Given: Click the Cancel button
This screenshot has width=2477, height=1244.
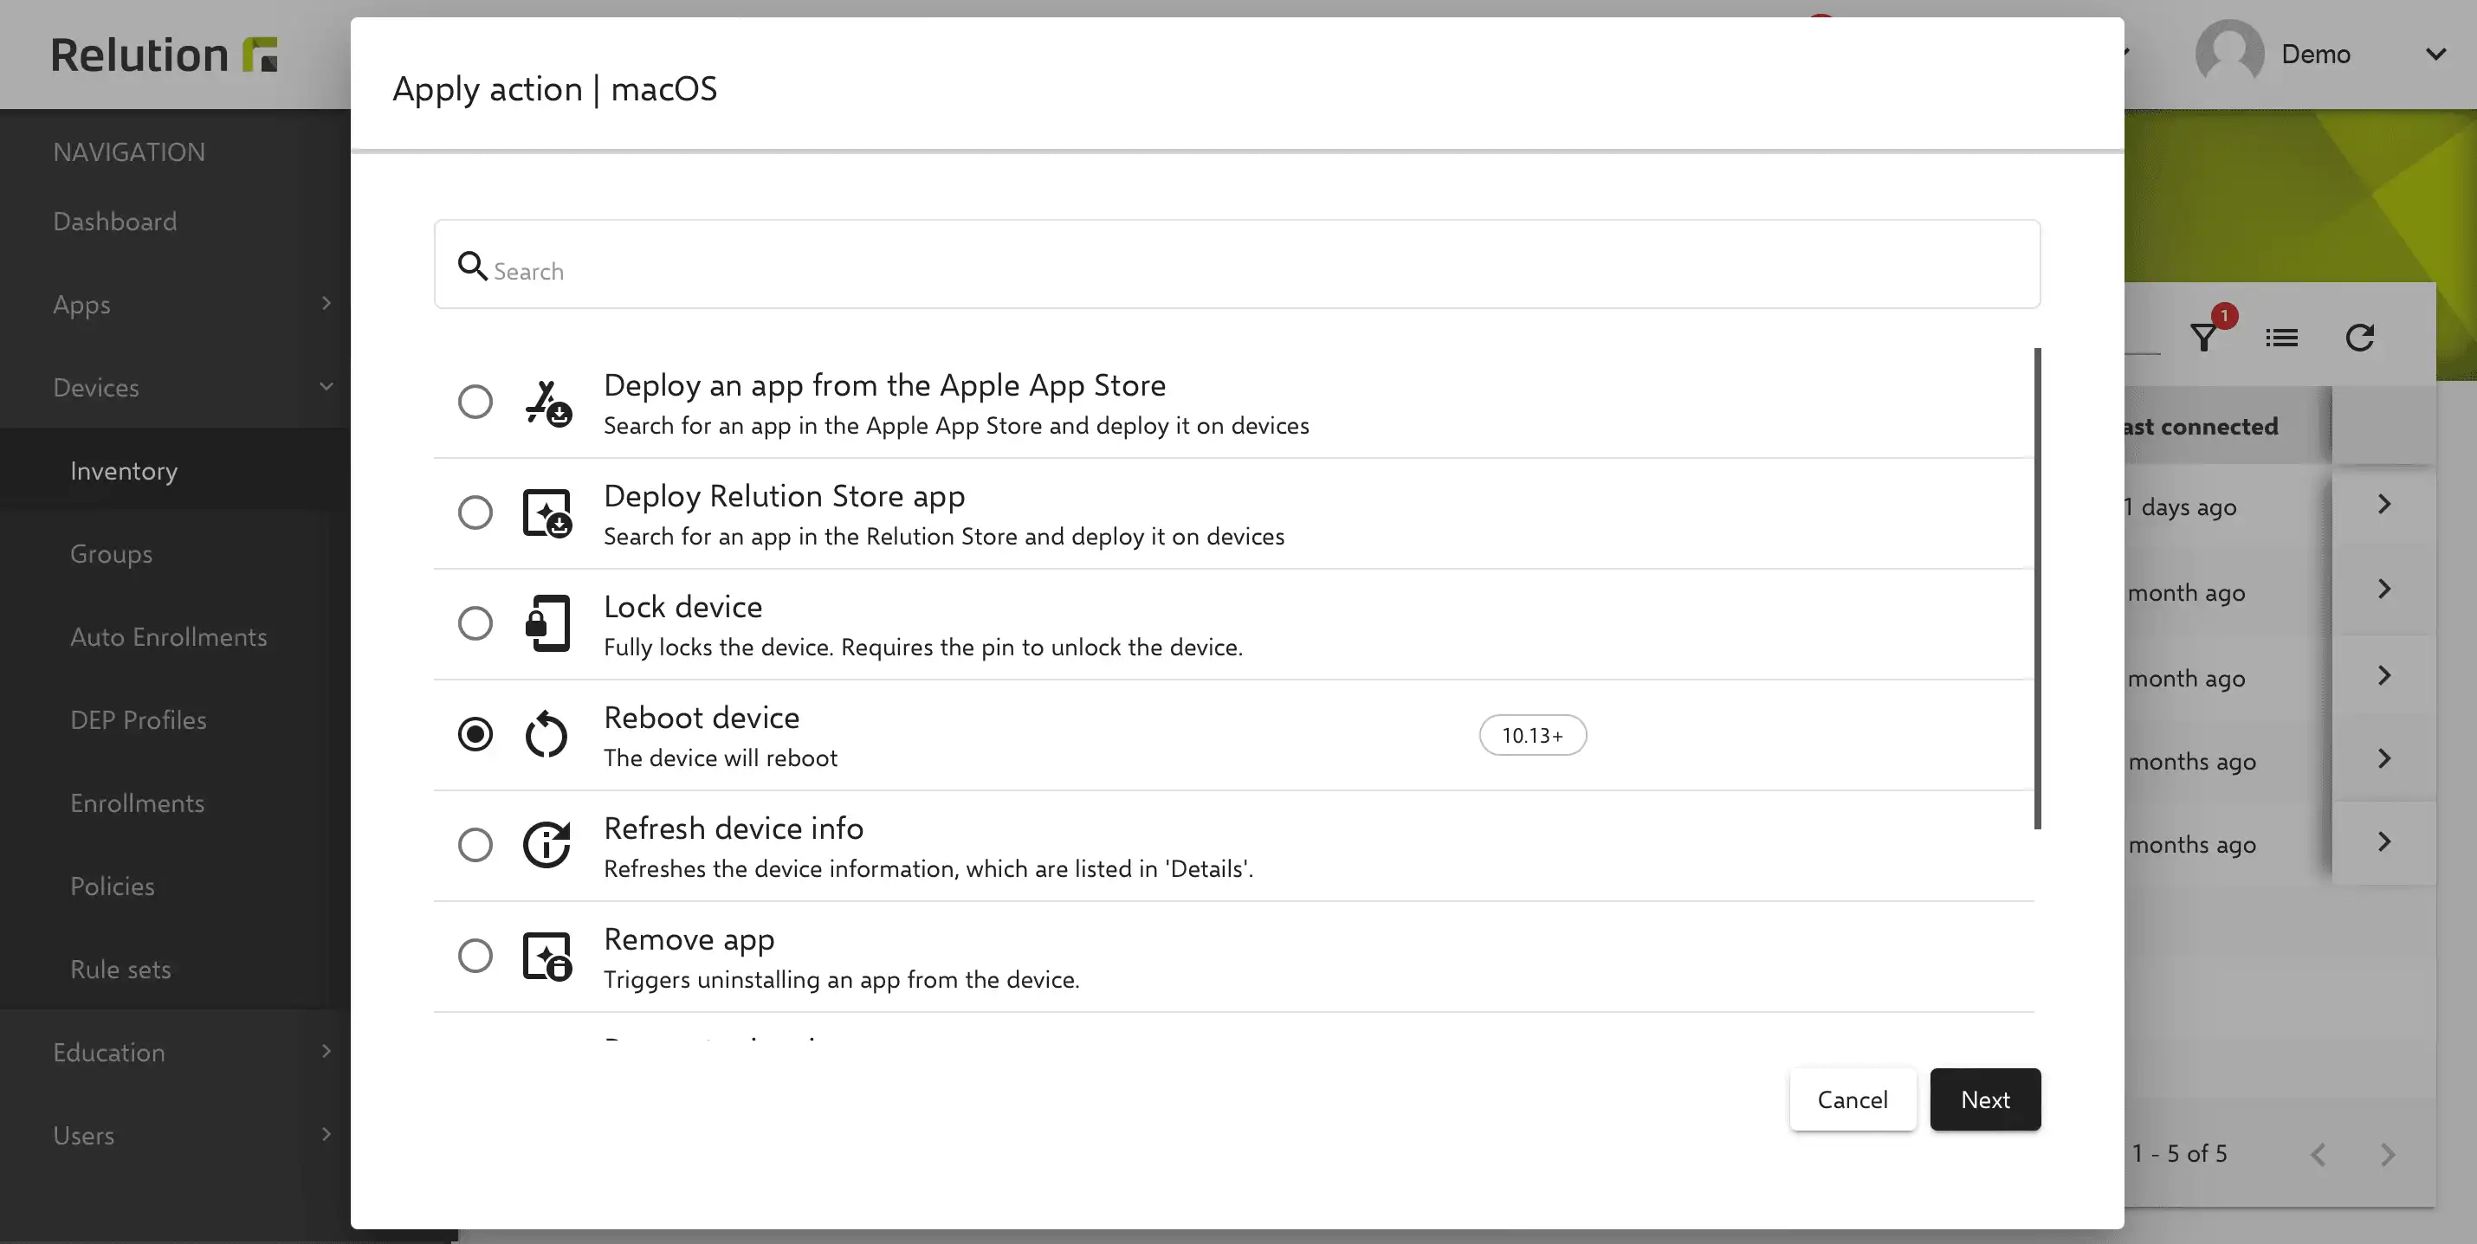Looking at the screenshot, I should pos(1852,1099).
